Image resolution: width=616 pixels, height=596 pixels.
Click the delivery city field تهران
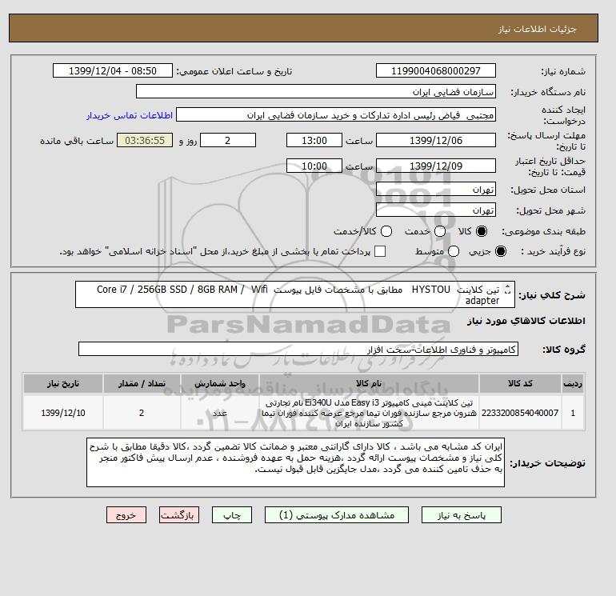coord(436,210)
